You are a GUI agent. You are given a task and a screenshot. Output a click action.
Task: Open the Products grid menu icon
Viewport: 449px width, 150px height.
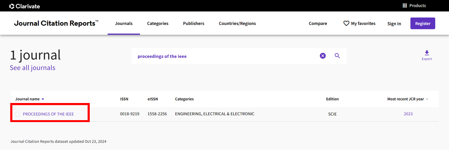404,6
